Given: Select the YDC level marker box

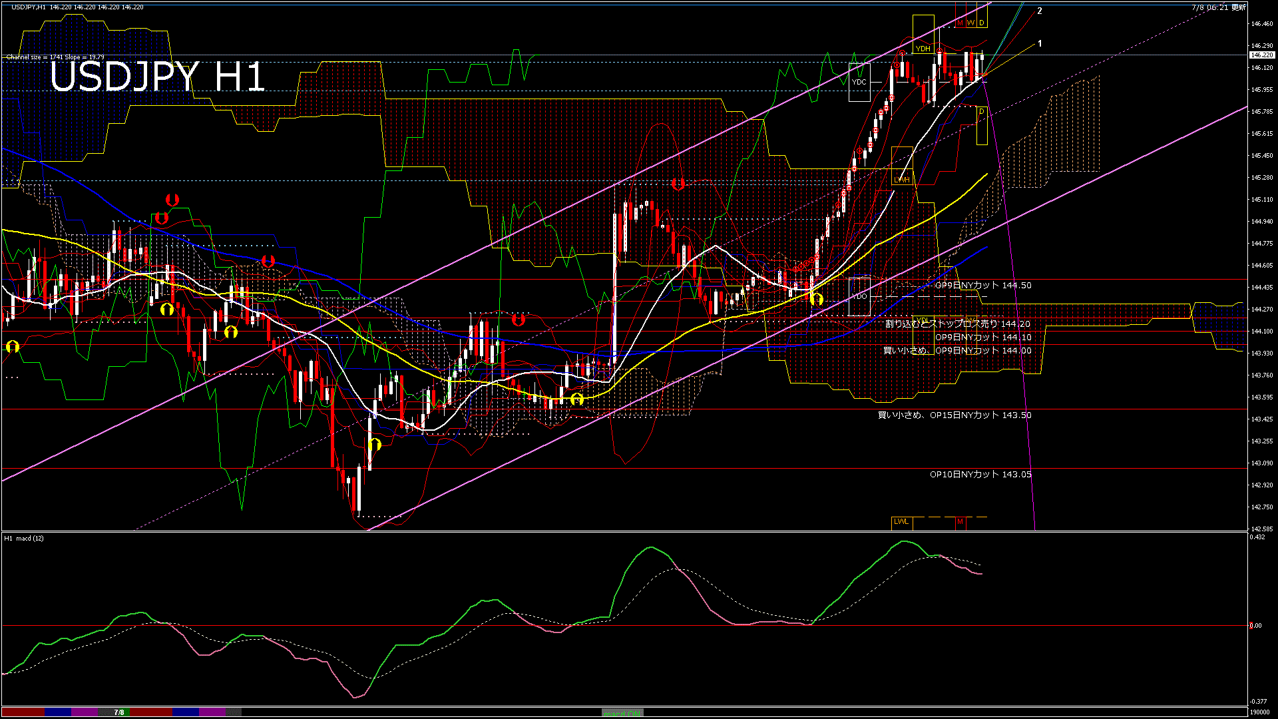Looking at the screenshot, I should coord(859,82).
